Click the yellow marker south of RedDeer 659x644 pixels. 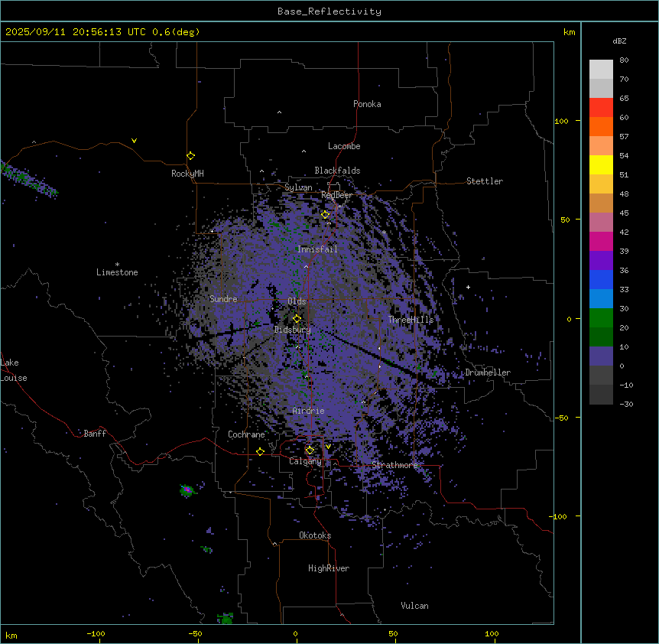[x=325, y=215]
